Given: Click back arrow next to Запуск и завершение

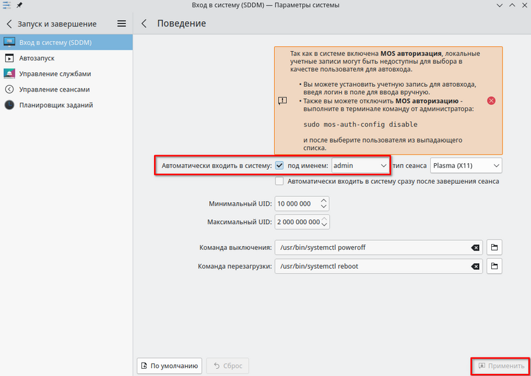Looking at the screenshot, I should point(9,24).
